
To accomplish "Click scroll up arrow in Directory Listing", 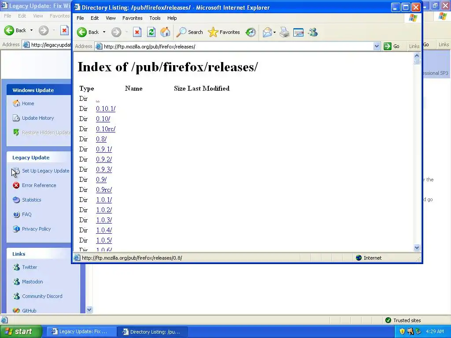I will [417, 55].
